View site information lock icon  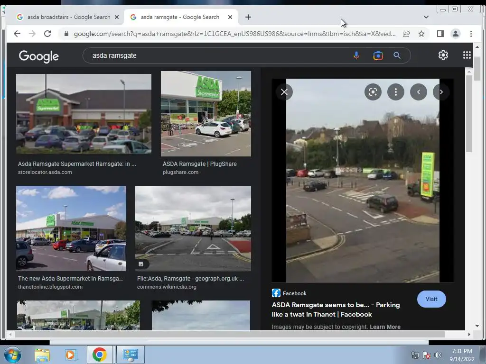click(x=66, y=34)
